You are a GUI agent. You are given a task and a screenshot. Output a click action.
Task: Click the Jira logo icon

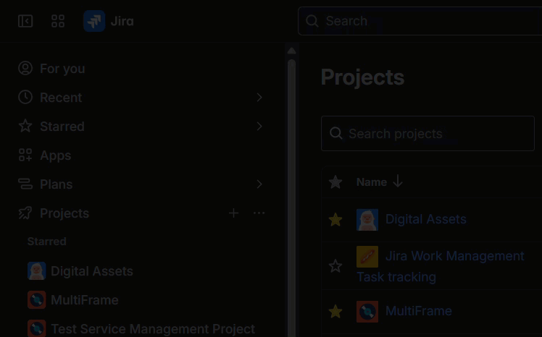coord(94,21)
